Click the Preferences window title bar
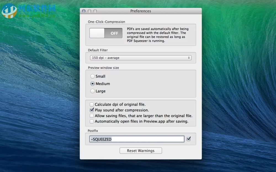 coord(141,11)
